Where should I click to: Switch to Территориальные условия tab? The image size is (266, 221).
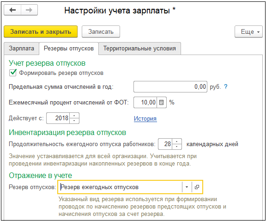pyautogui.click(x=139, y=49)
